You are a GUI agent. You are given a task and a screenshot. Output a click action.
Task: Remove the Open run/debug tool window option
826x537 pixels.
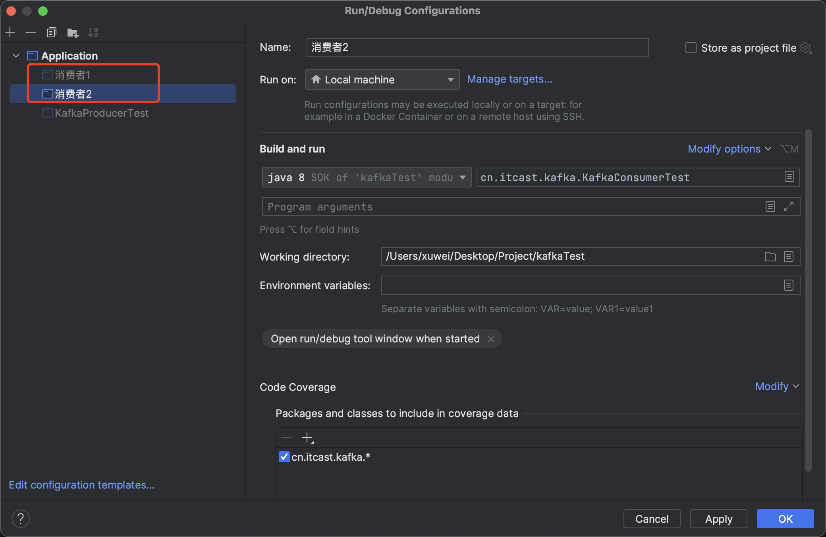(x=491, y=339)
